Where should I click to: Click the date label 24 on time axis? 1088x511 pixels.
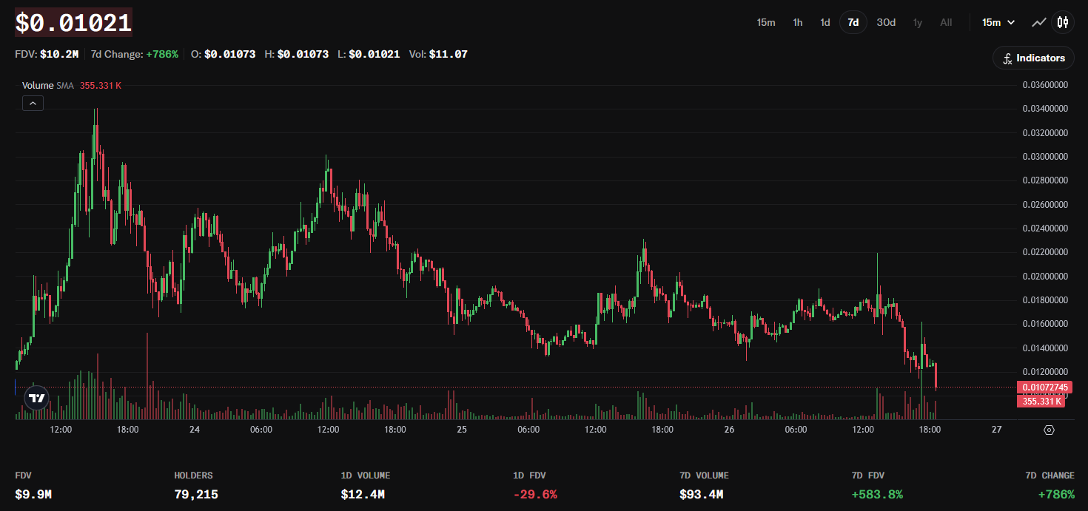click(x=195, y=430)
